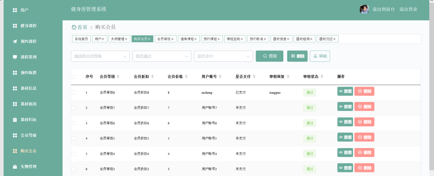
Task: Click the tongguo review reply cell
Action: point(275,93)
